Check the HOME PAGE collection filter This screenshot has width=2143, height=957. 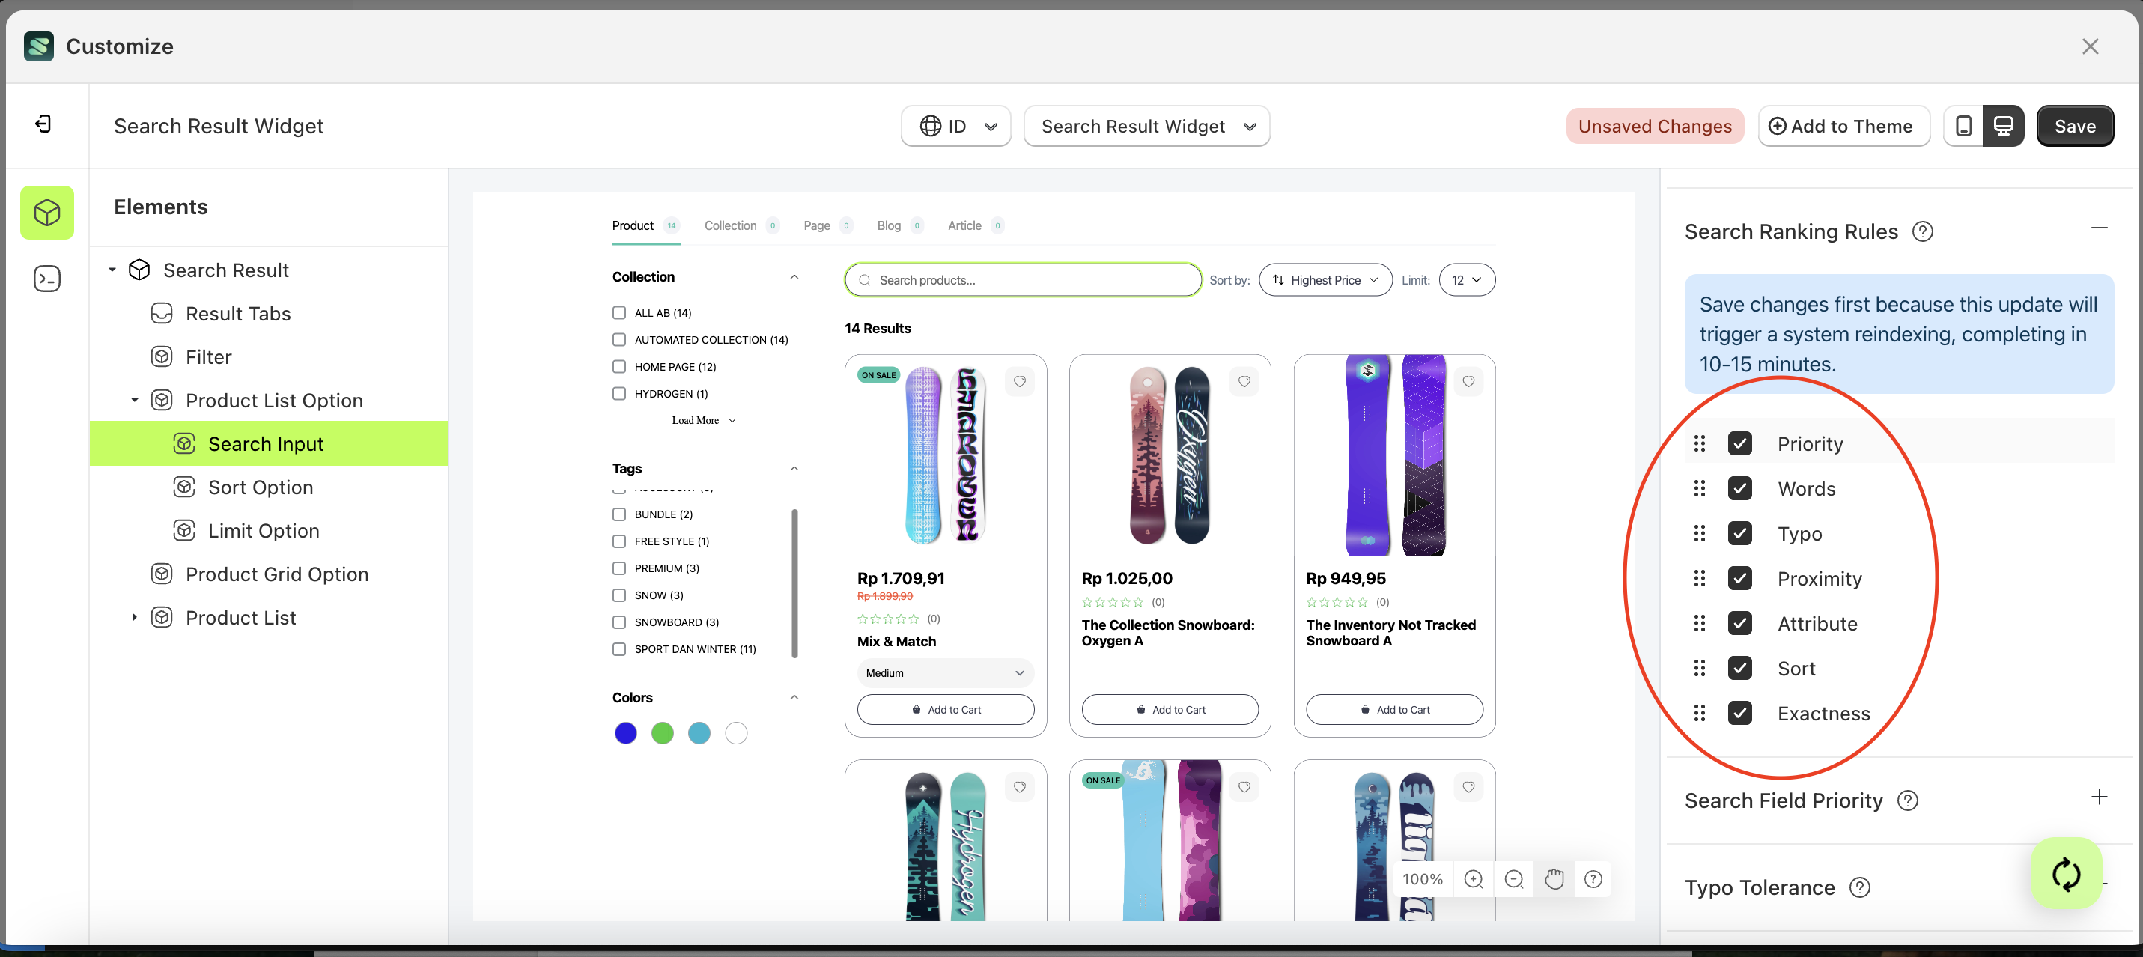pos(619,366)
